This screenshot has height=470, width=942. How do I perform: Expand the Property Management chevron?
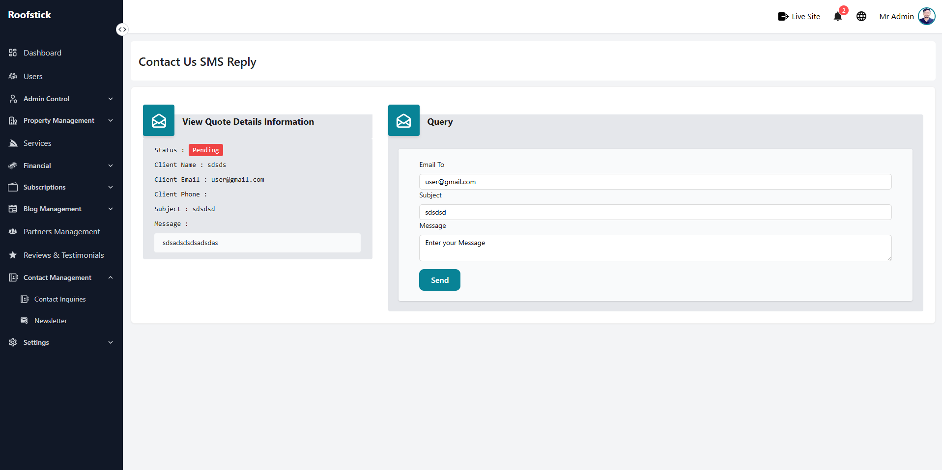coord(111,120)
